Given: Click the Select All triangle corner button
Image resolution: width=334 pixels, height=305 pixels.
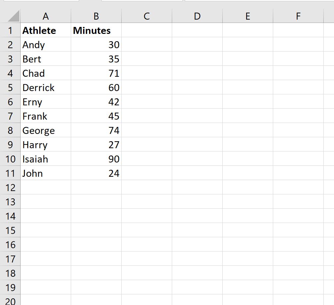Looking at the screenshot, I should pyautogui.click(x=10, y=16).
